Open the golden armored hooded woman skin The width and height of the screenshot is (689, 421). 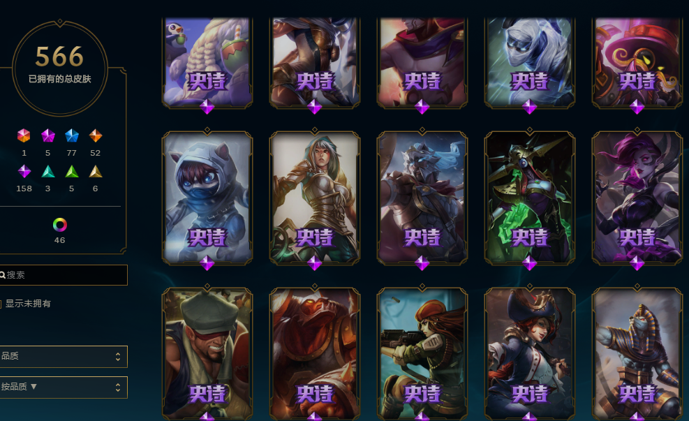point(315,198)
